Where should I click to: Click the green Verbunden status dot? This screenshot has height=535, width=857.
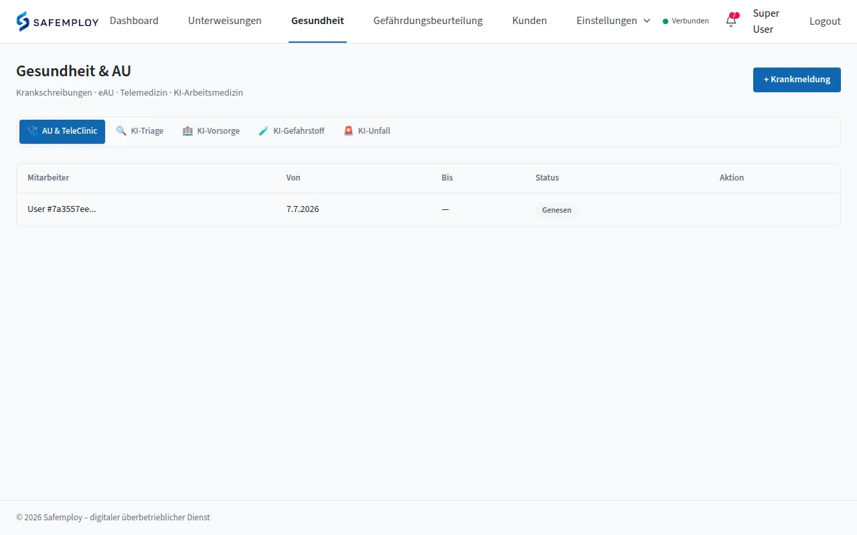point(666,21)
